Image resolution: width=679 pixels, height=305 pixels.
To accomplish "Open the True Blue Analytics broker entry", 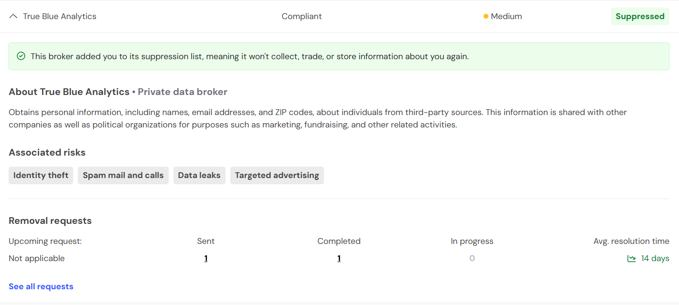I will click(60, 16).
